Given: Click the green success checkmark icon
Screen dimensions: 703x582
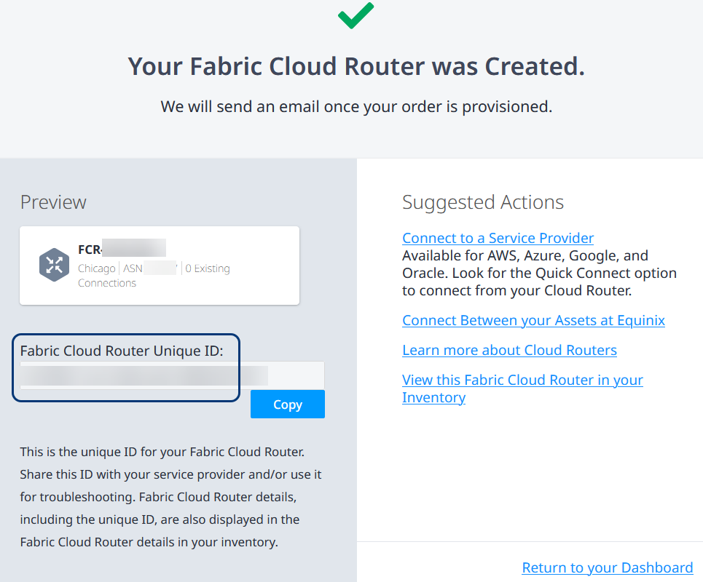Looking at the screenshot, I should pos(356,15).
